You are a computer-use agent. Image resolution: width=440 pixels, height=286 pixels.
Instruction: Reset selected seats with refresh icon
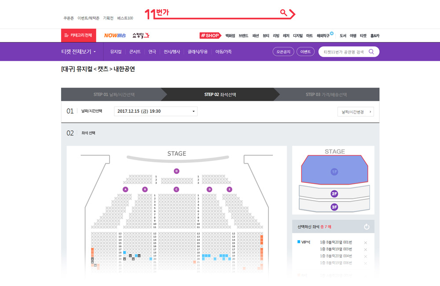click(x=367, y=227)
